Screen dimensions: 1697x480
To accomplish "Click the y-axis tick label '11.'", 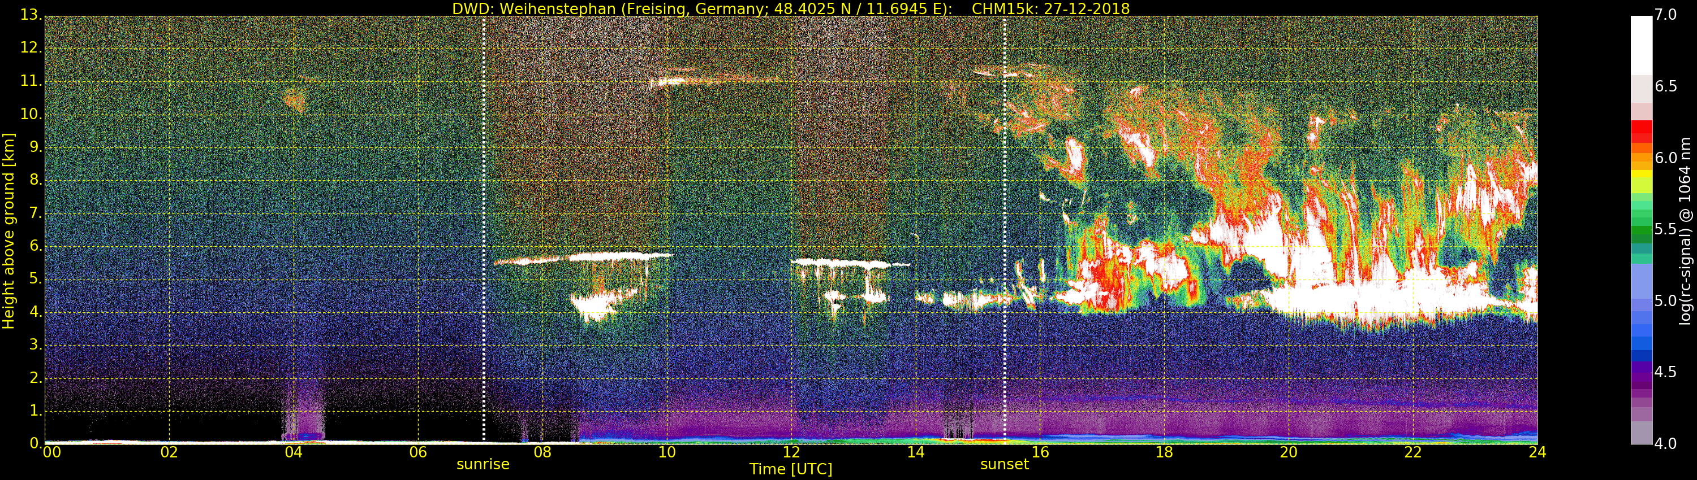I will click(31, 81).
